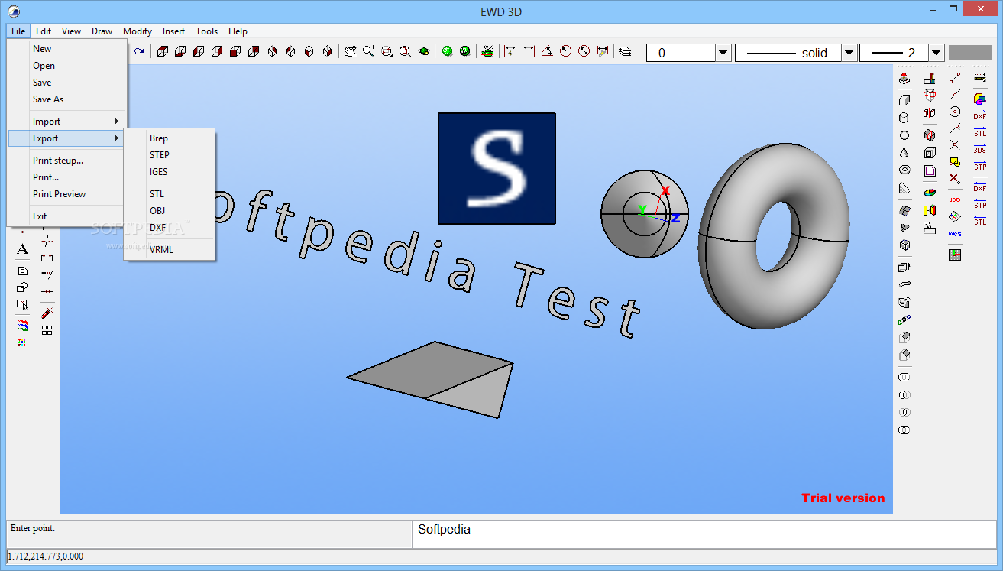Click the Softpedia command input field

(x=704, y=534)
